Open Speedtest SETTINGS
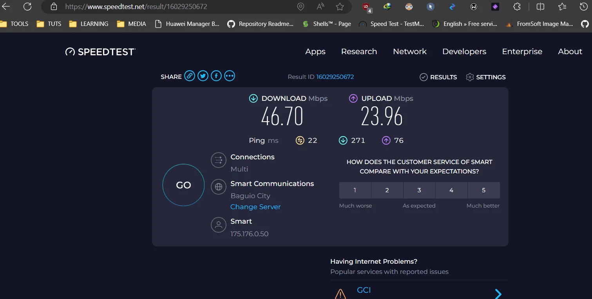Viewport: 592px width, 299px height. tap(486, 77)
